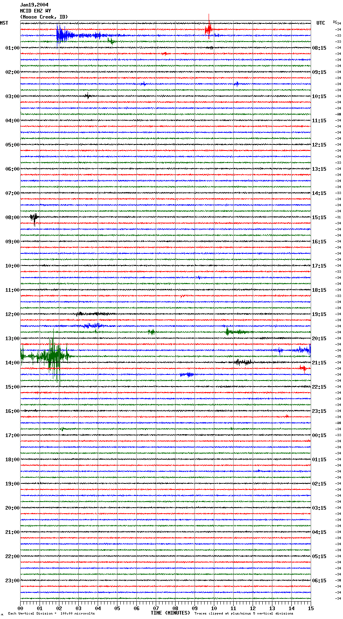Viewport: 343px width, 619px height.
Task: Click the 13:00 MST row label
Action: 13,339
